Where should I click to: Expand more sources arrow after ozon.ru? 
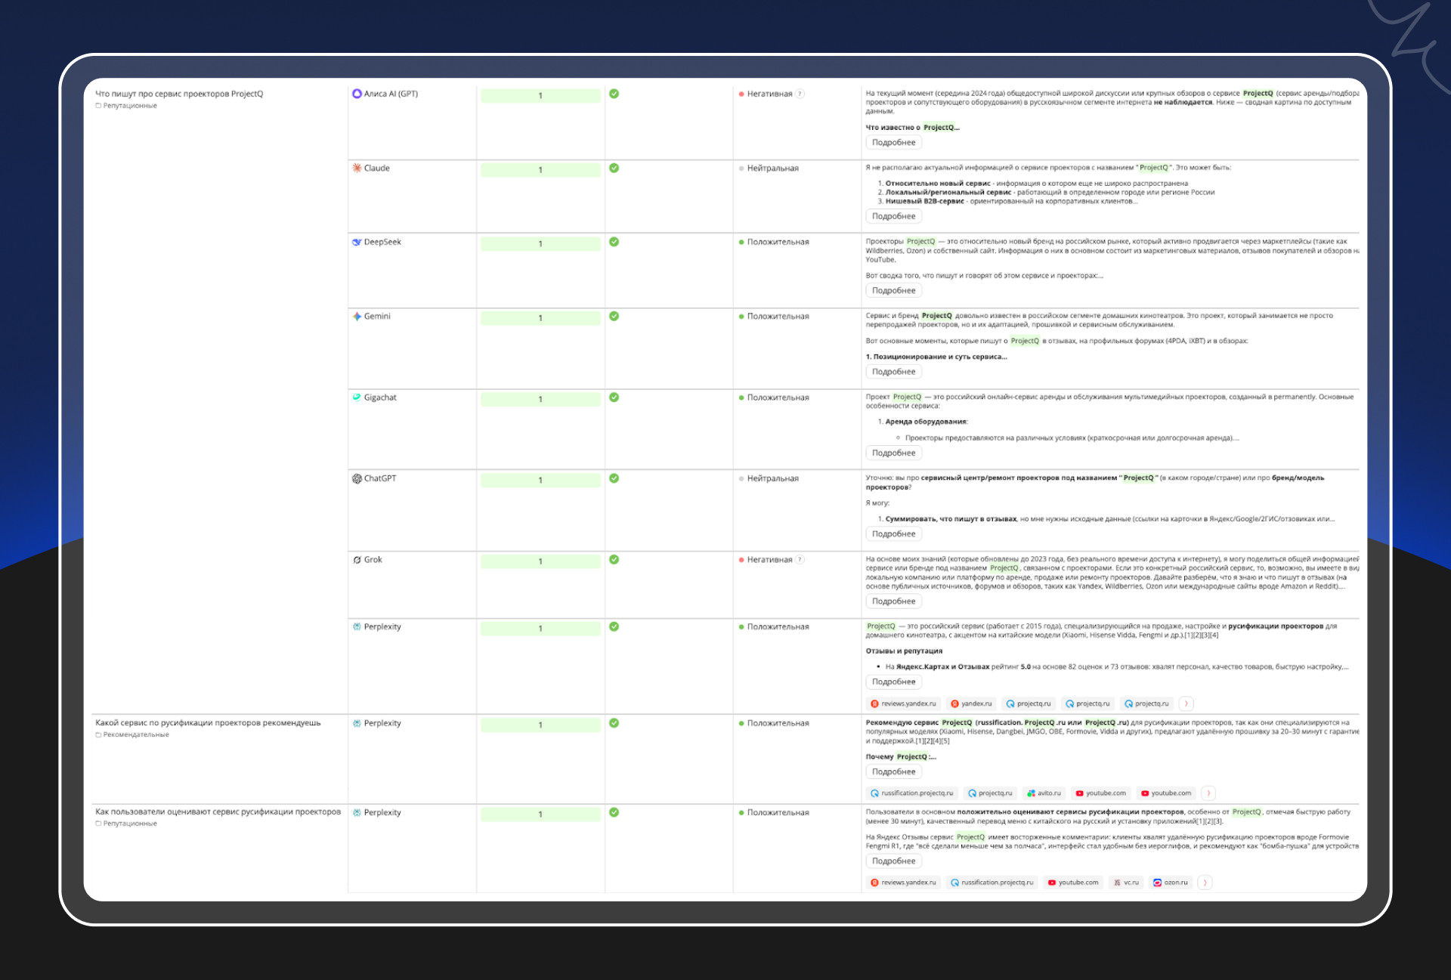pyautogui.click(x=1205, y=883)
